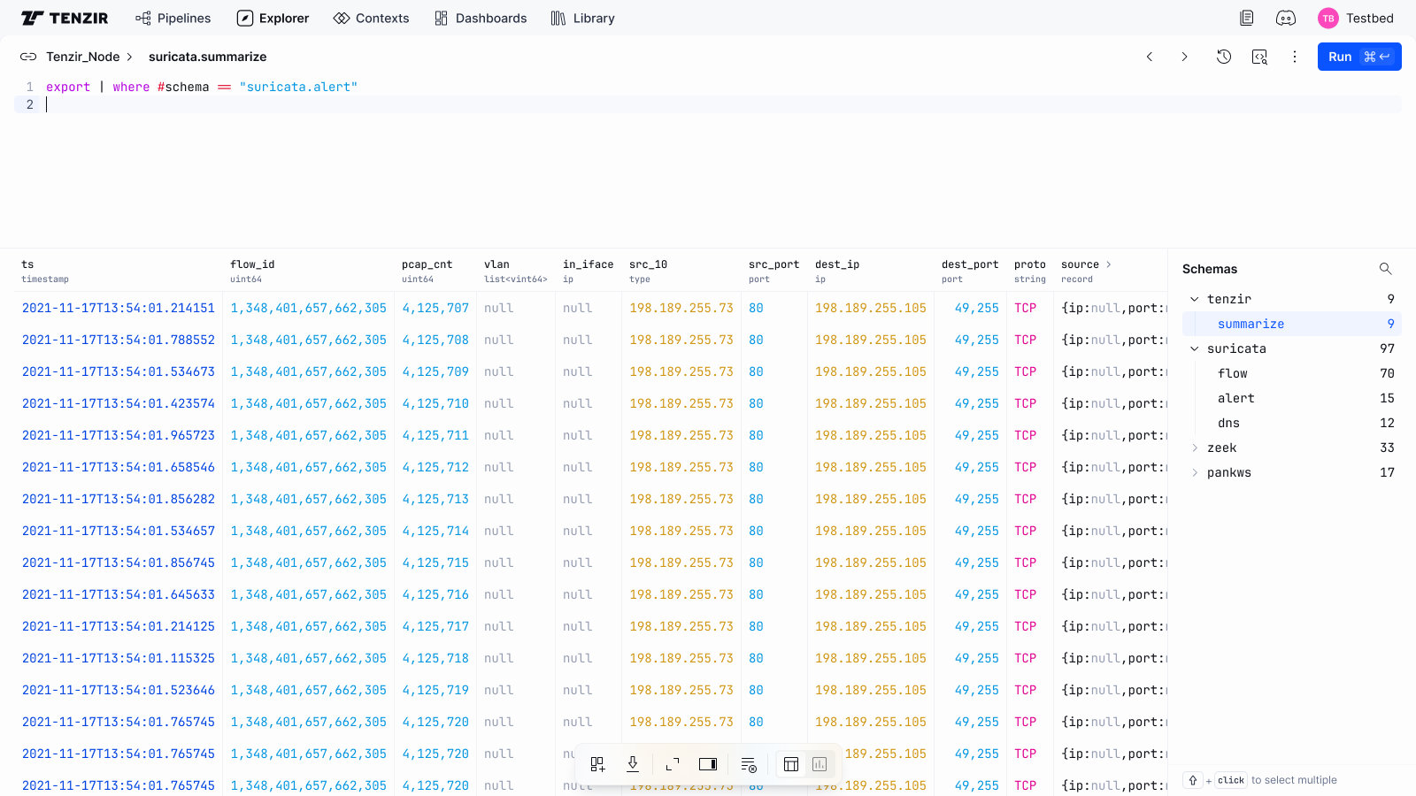Open the Discord community icon

click(1285, 18)
